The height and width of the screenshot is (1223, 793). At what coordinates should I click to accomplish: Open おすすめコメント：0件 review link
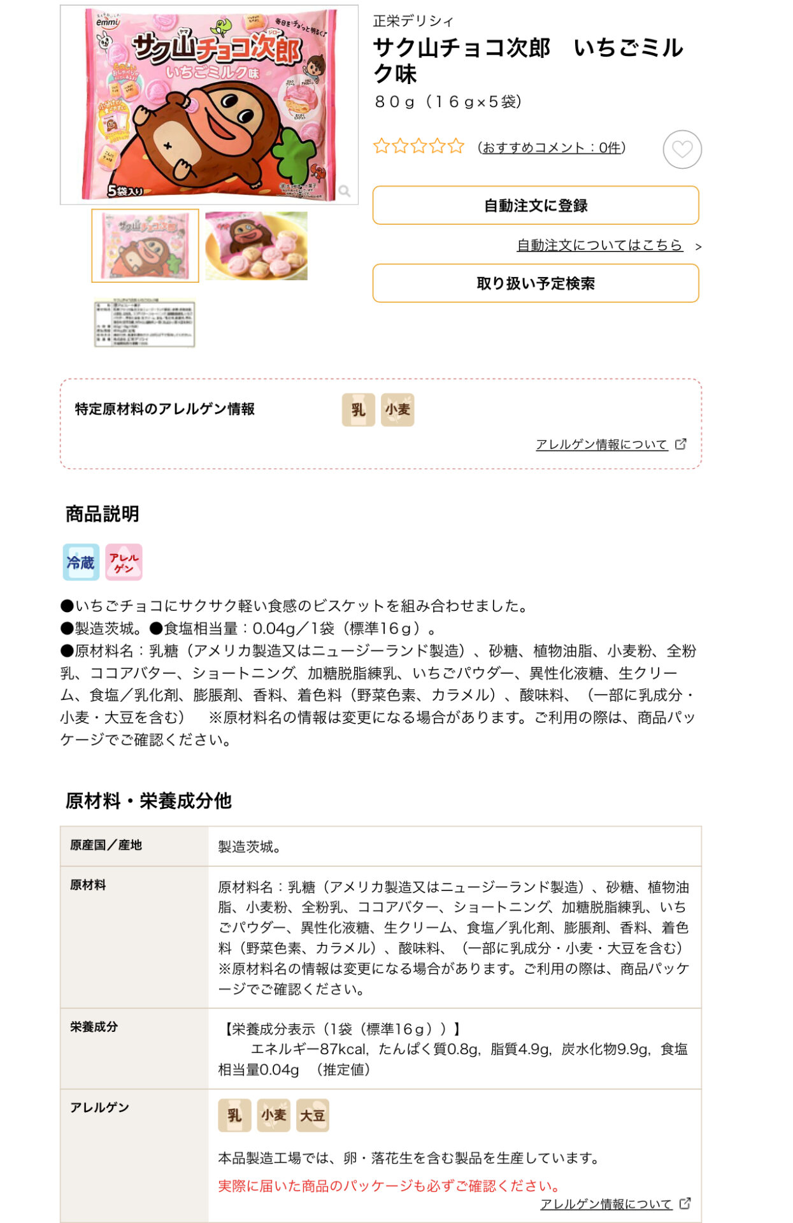click(552, 148)
